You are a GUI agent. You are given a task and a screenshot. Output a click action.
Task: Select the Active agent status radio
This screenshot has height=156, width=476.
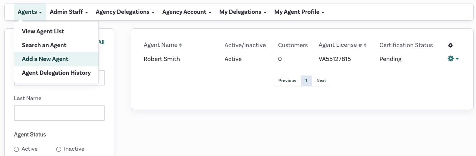[16, 149]
